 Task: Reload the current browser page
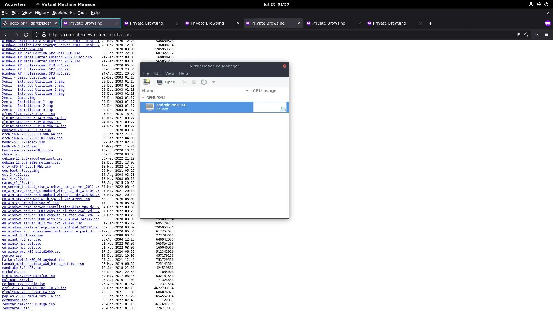pos(26,35)
